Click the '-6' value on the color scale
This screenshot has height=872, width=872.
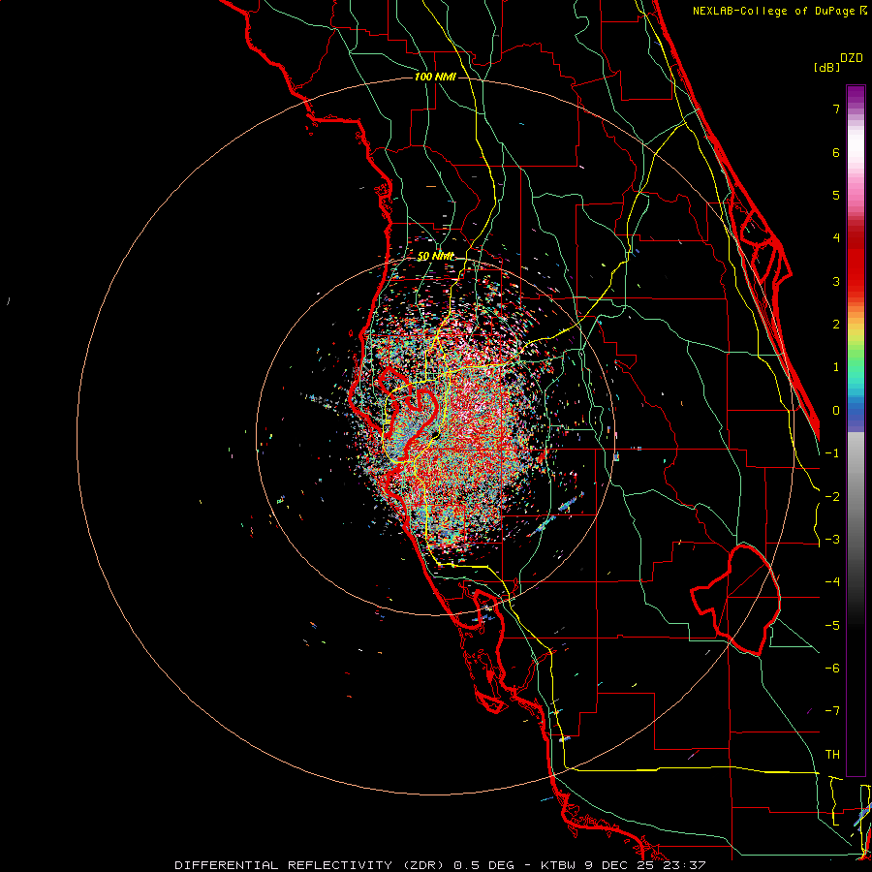point(832,669)
